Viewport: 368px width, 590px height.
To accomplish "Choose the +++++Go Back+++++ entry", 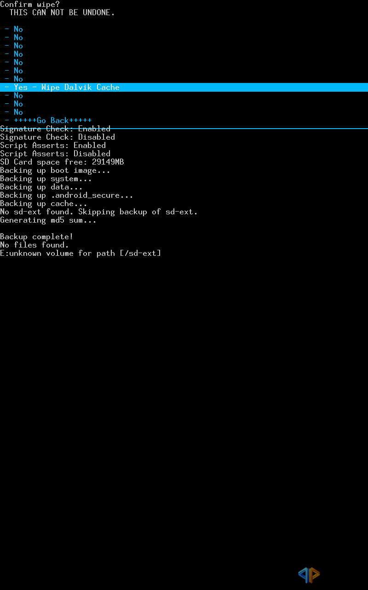I will 184,120.
